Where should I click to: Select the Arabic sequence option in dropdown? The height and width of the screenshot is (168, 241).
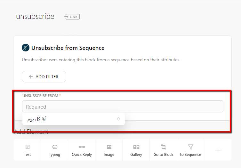74,119
